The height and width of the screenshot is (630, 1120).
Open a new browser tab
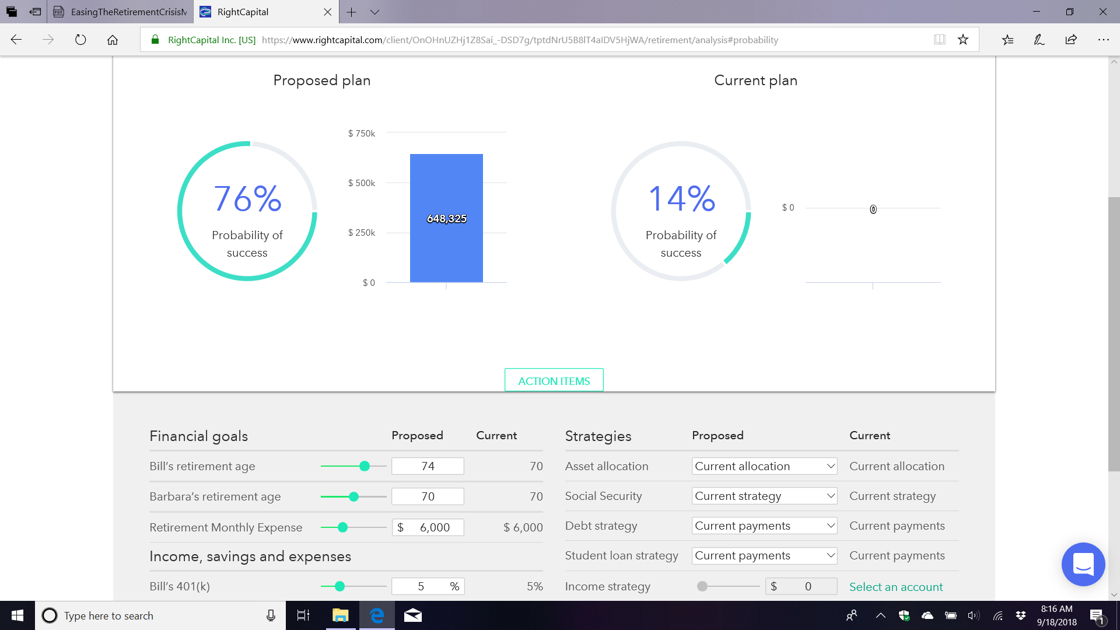[x=351, y=12]
